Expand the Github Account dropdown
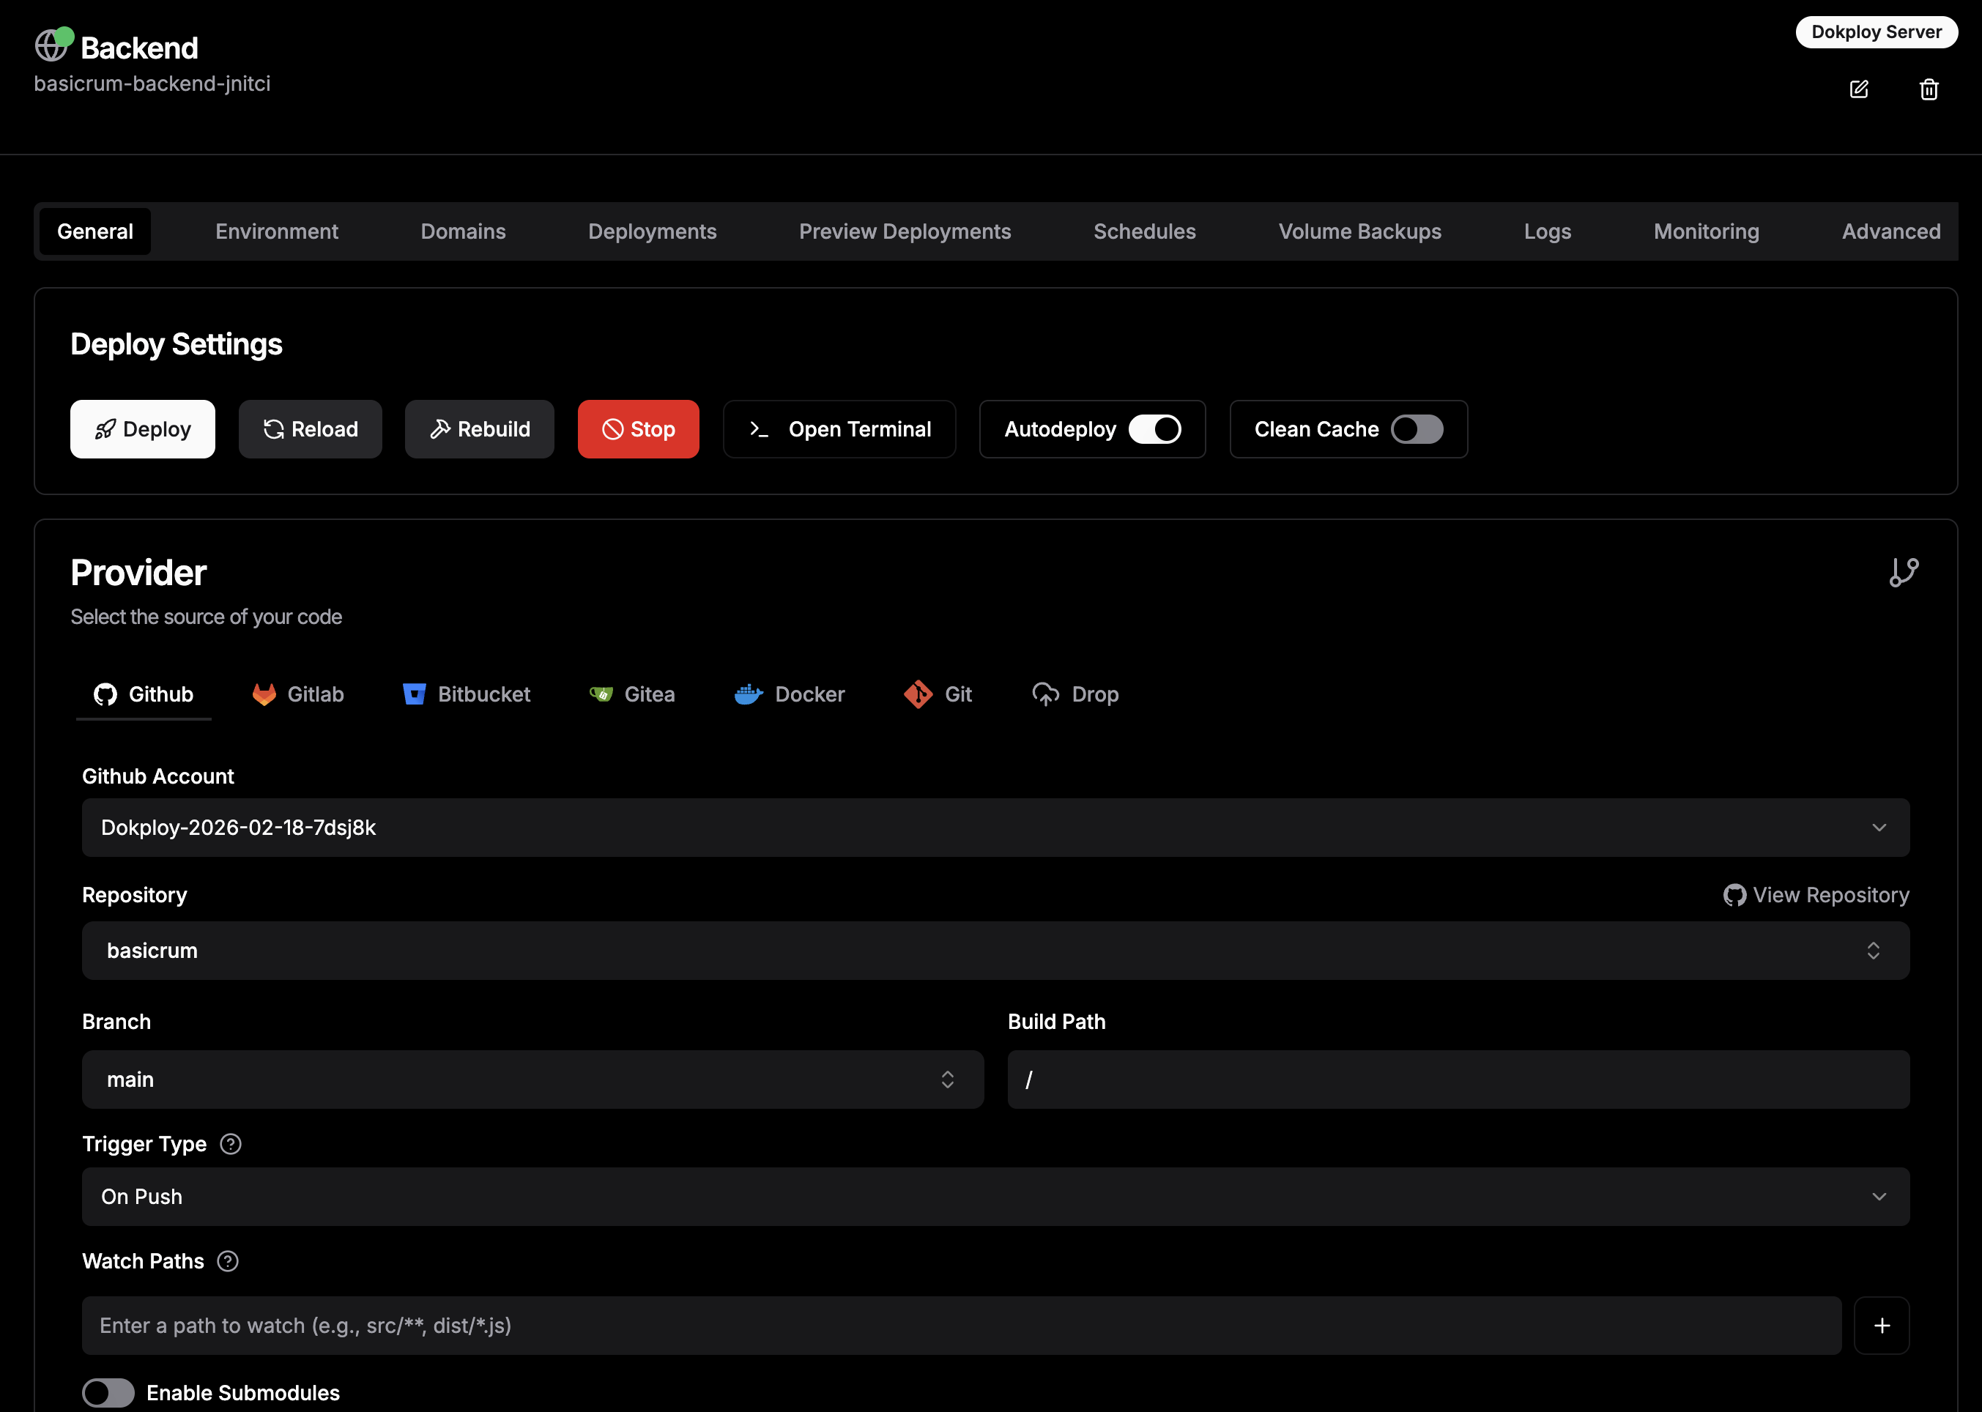This screenshot has height=1412, width=1982. point(996,828)
